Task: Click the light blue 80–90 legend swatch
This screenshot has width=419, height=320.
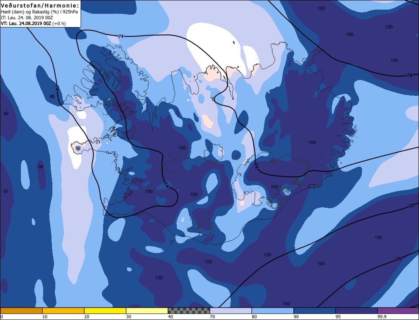Action: coord(273,311)
